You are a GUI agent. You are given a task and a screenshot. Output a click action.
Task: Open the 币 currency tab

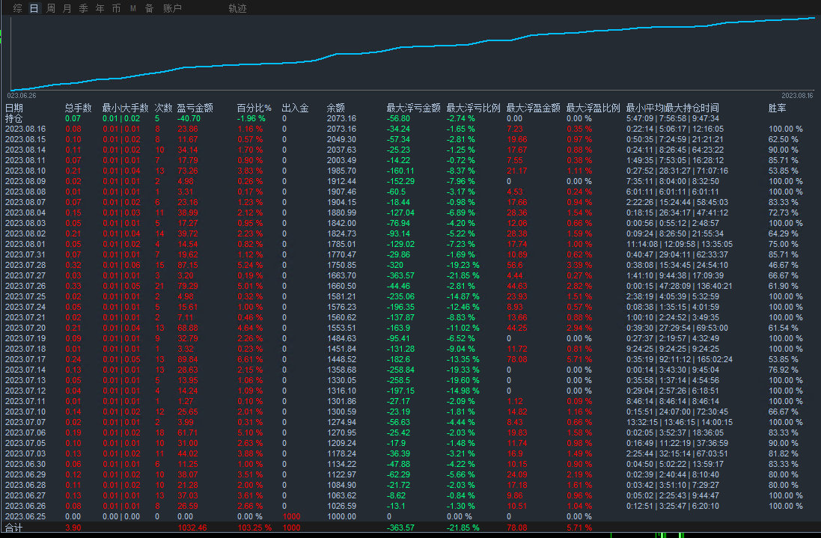tap(116, 8)
